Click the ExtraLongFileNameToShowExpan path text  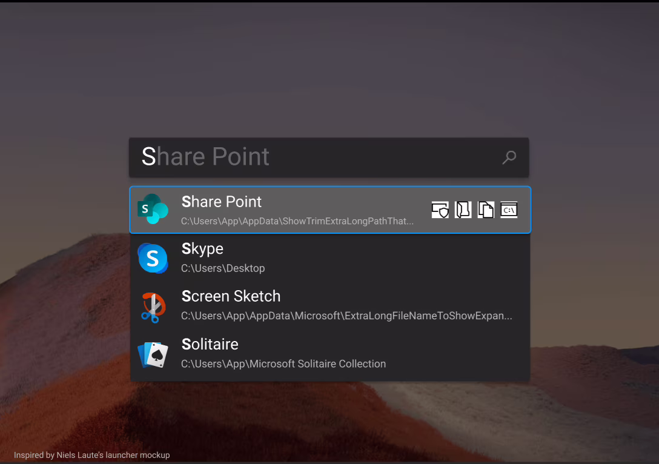(346, 316)
